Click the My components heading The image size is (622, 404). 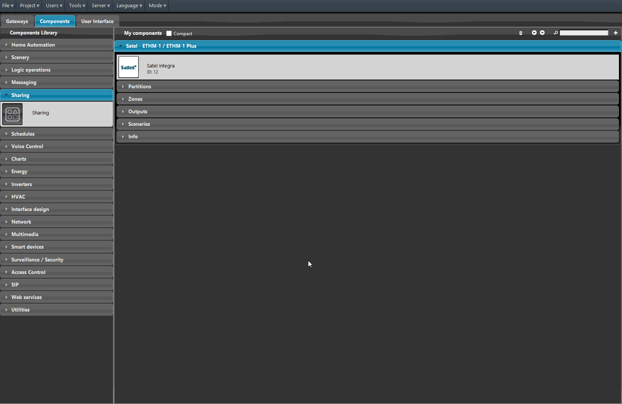click(143, 33)
